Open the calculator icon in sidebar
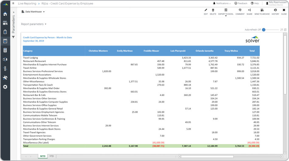289x161 pixels. 5,50
